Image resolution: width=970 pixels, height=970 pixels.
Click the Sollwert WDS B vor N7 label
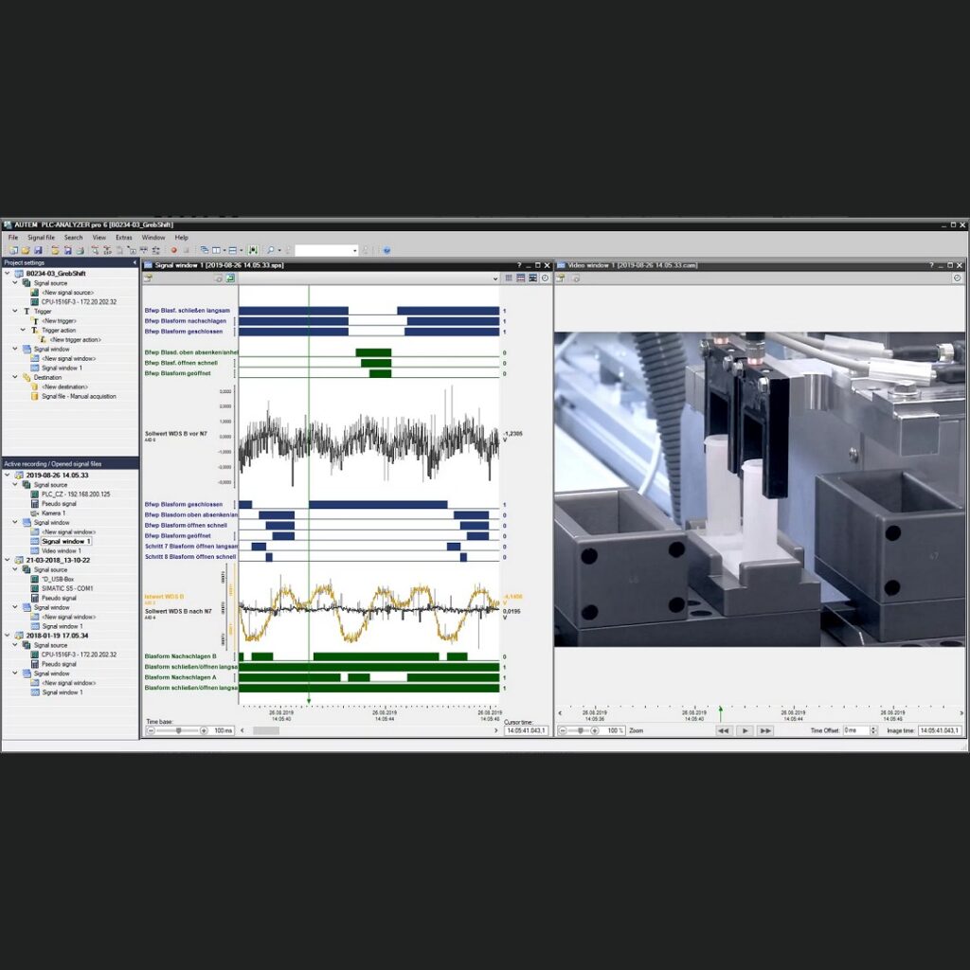click(x=175, y=434)
